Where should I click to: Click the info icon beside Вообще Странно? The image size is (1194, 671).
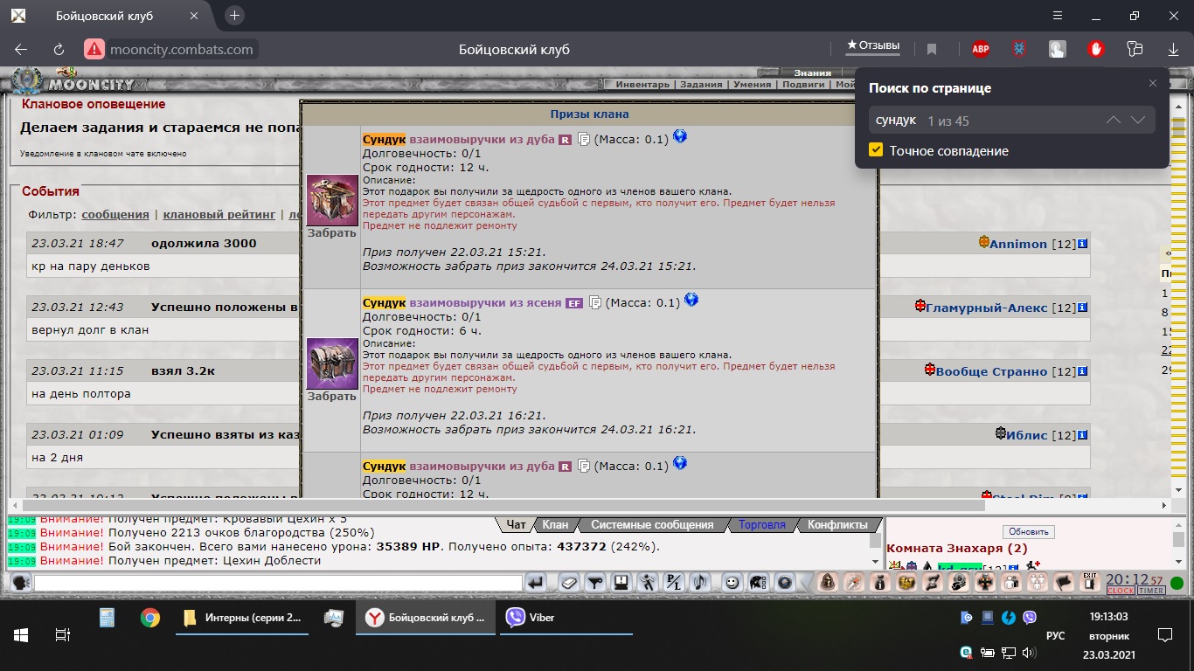(x=1082, y=371)
